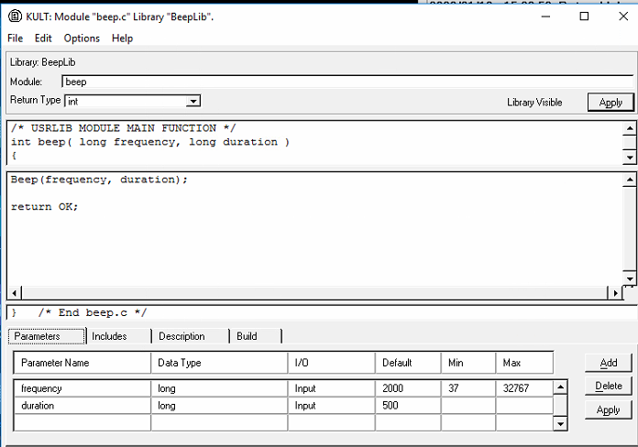Click the empty Min cell for duration
The height and width of the screenshot is (447, 638).
click(468, 406)
